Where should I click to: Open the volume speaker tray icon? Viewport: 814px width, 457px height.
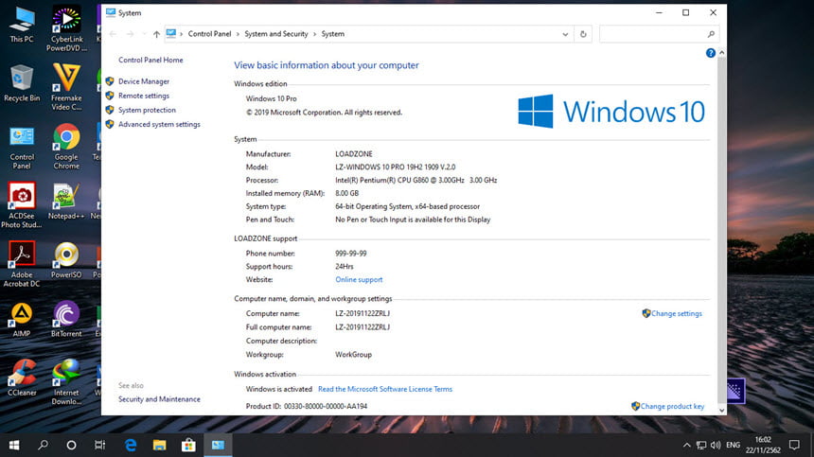point(716,445)
